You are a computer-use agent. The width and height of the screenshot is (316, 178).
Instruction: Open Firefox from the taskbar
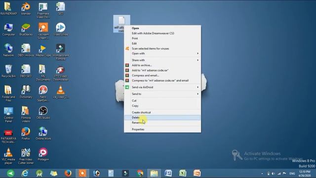pos(68,173)
